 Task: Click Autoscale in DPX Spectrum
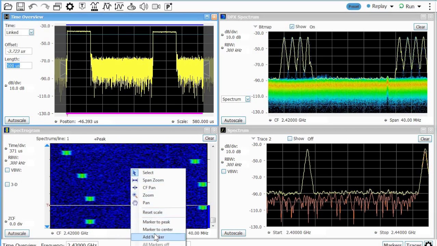pos(233,120)
